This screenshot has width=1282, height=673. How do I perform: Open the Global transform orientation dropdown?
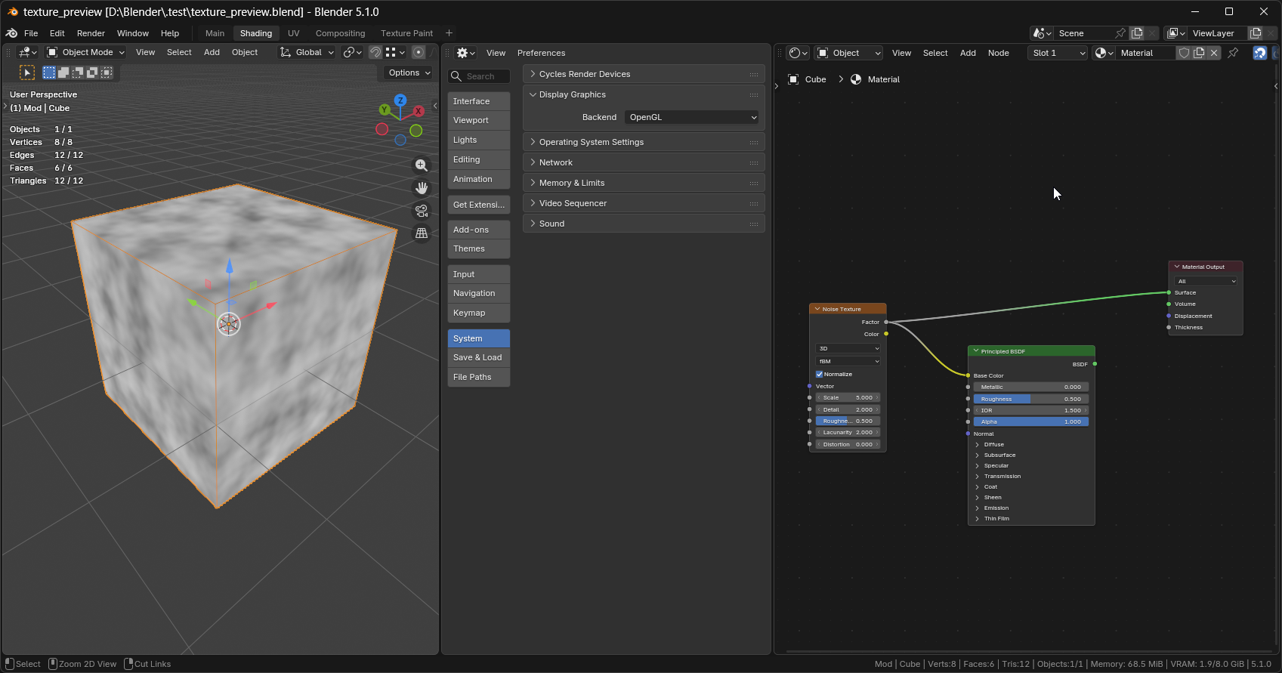pyautogui.click(x=307, y=52)
